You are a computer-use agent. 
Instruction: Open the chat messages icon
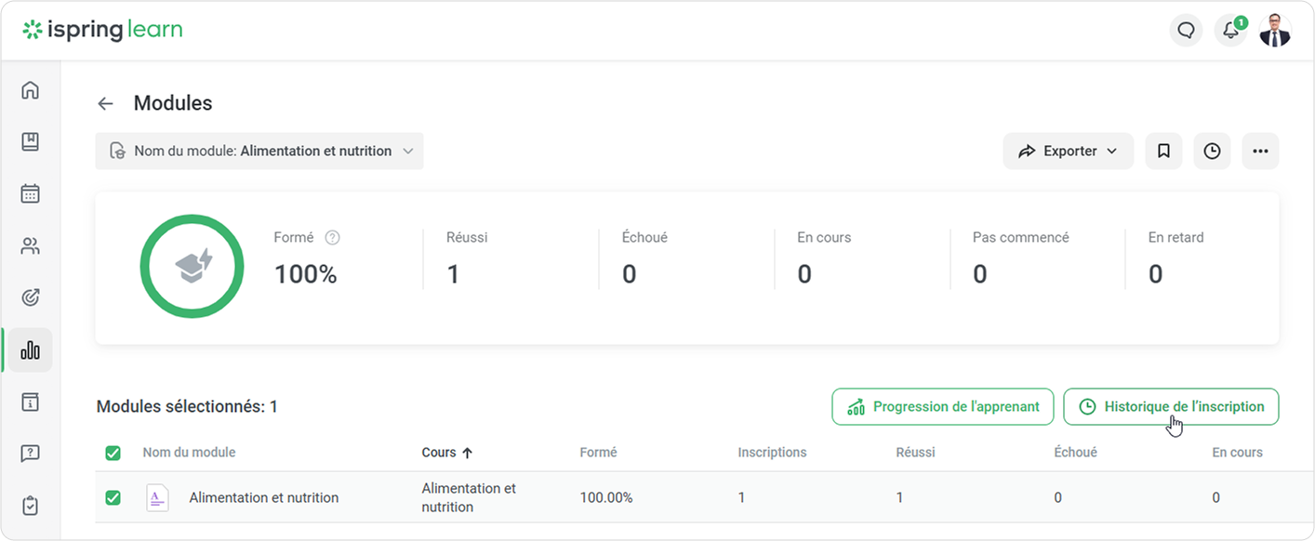tap(1186, 31)
